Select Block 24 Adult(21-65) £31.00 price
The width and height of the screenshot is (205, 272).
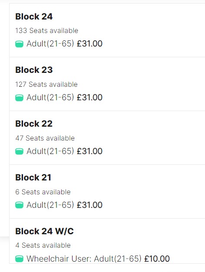click(x=64, y=43)
